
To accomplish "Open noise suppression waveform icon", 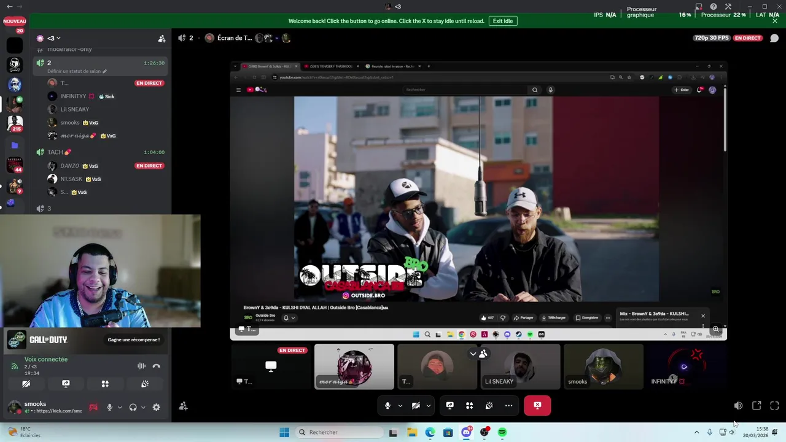I will click(141, 366).
